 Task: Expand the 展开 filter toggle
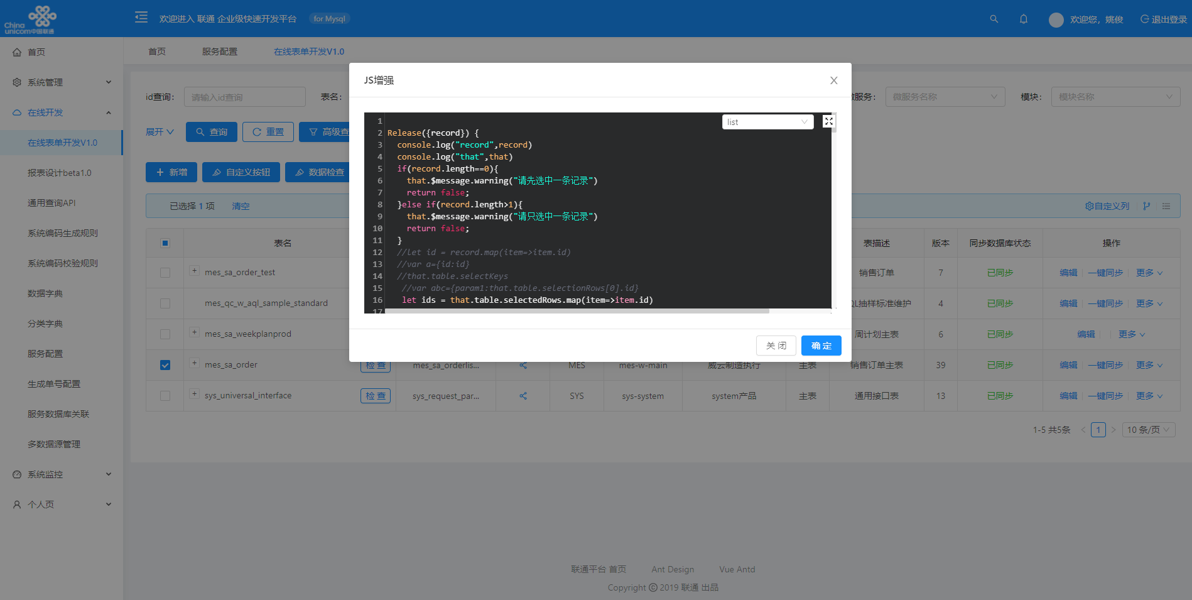[160, 132]
